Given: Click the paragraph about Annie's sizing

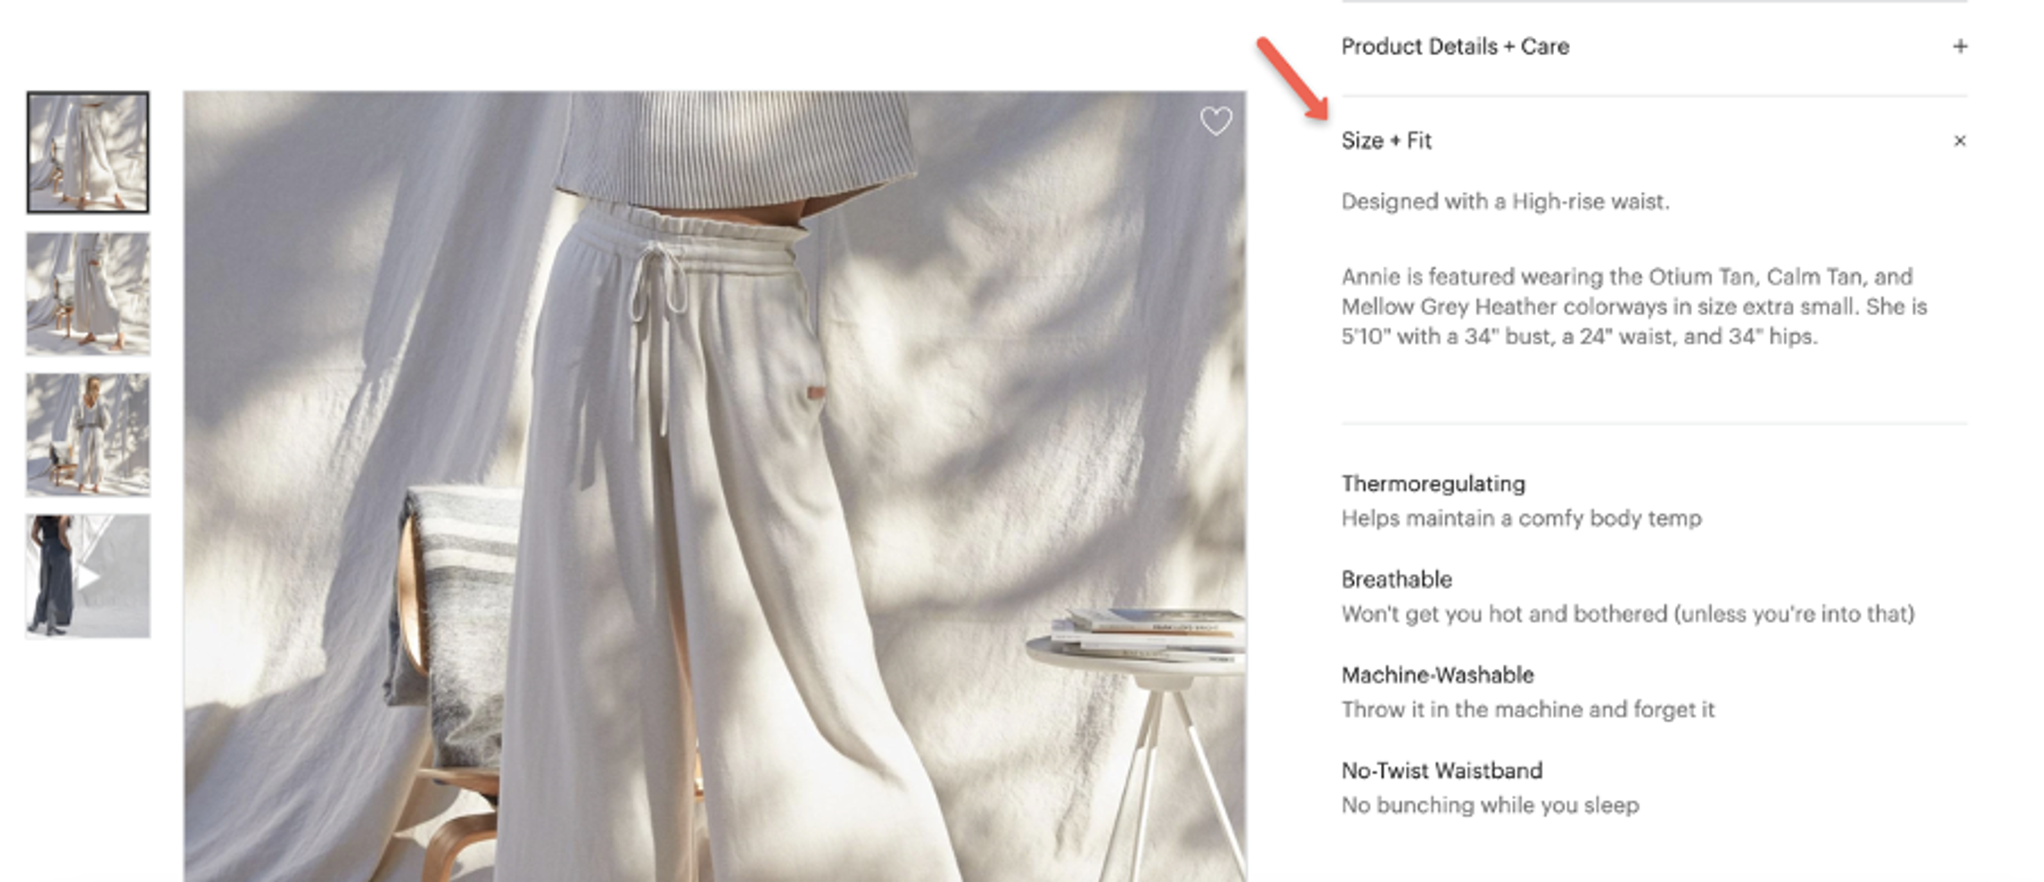Looking at the screenshot, I should click(1634, 306).
